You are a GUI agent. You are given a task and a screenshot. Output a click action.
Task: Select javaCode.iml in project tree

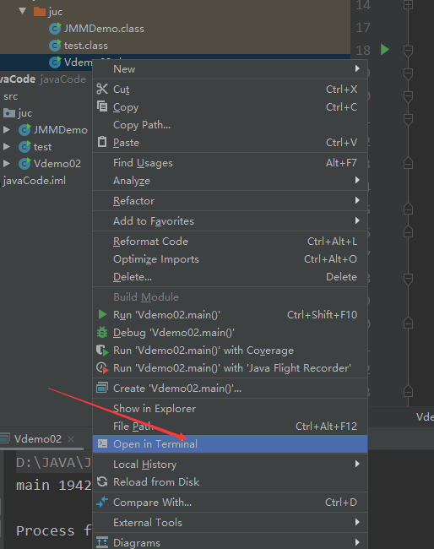(34, 181)
